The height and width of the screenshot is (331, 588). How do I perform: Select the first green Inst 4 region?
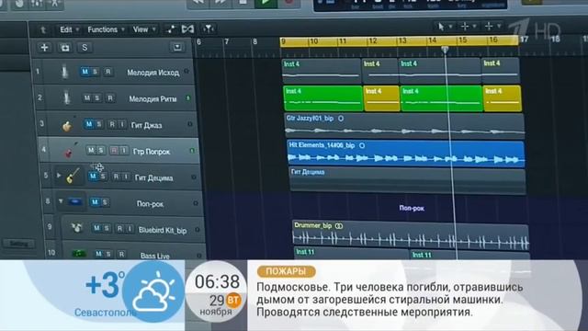[x=322, y=98]
